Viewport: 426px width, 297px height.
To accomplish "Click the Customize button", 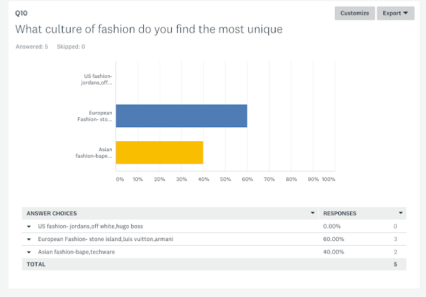I will click(354, 13).
